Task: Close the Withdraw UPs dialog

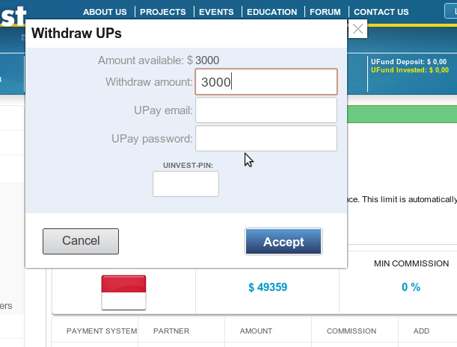Action: [358, 29]
